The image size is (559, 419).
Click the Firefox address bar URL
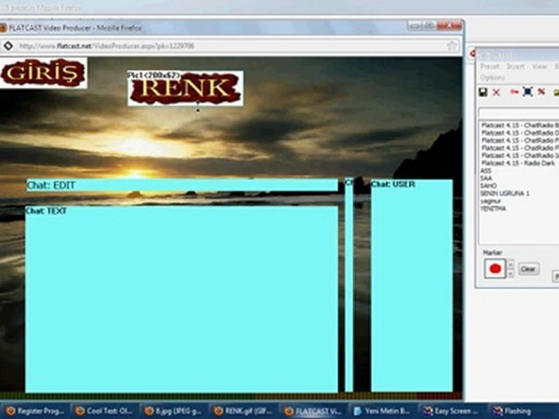tap(107, 46)
